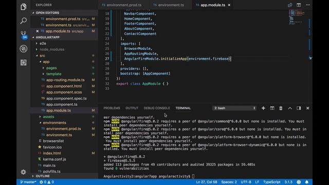Change end of line sequence LF
The image size is (329, 185).
click(257, 182)
